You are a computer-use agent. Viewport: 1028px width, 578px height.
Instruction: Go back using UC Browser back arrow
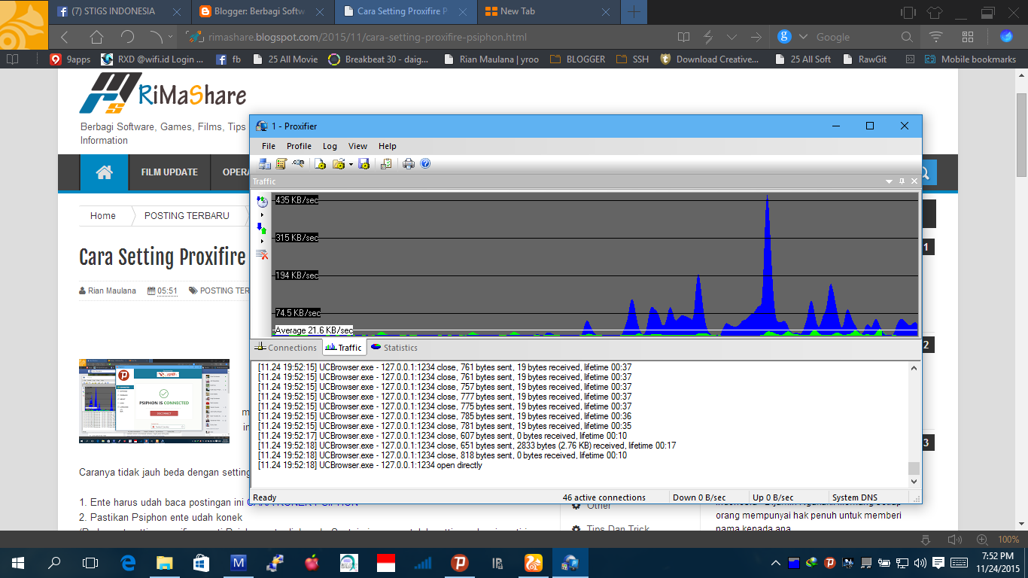[65, 37]
